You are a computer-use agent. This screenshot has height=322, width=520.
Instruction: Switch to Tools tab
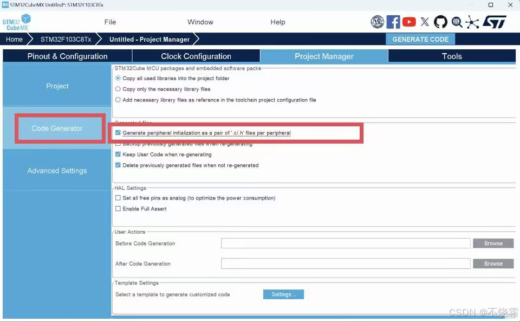pos(452,56)
